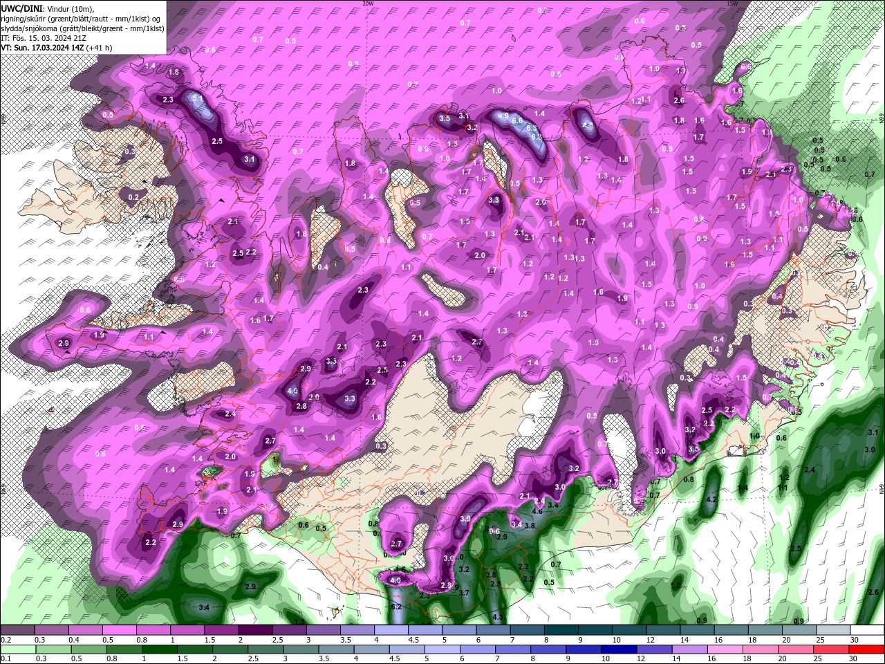Click the 6.2 rainfall value near the south coast

[397, 607]
